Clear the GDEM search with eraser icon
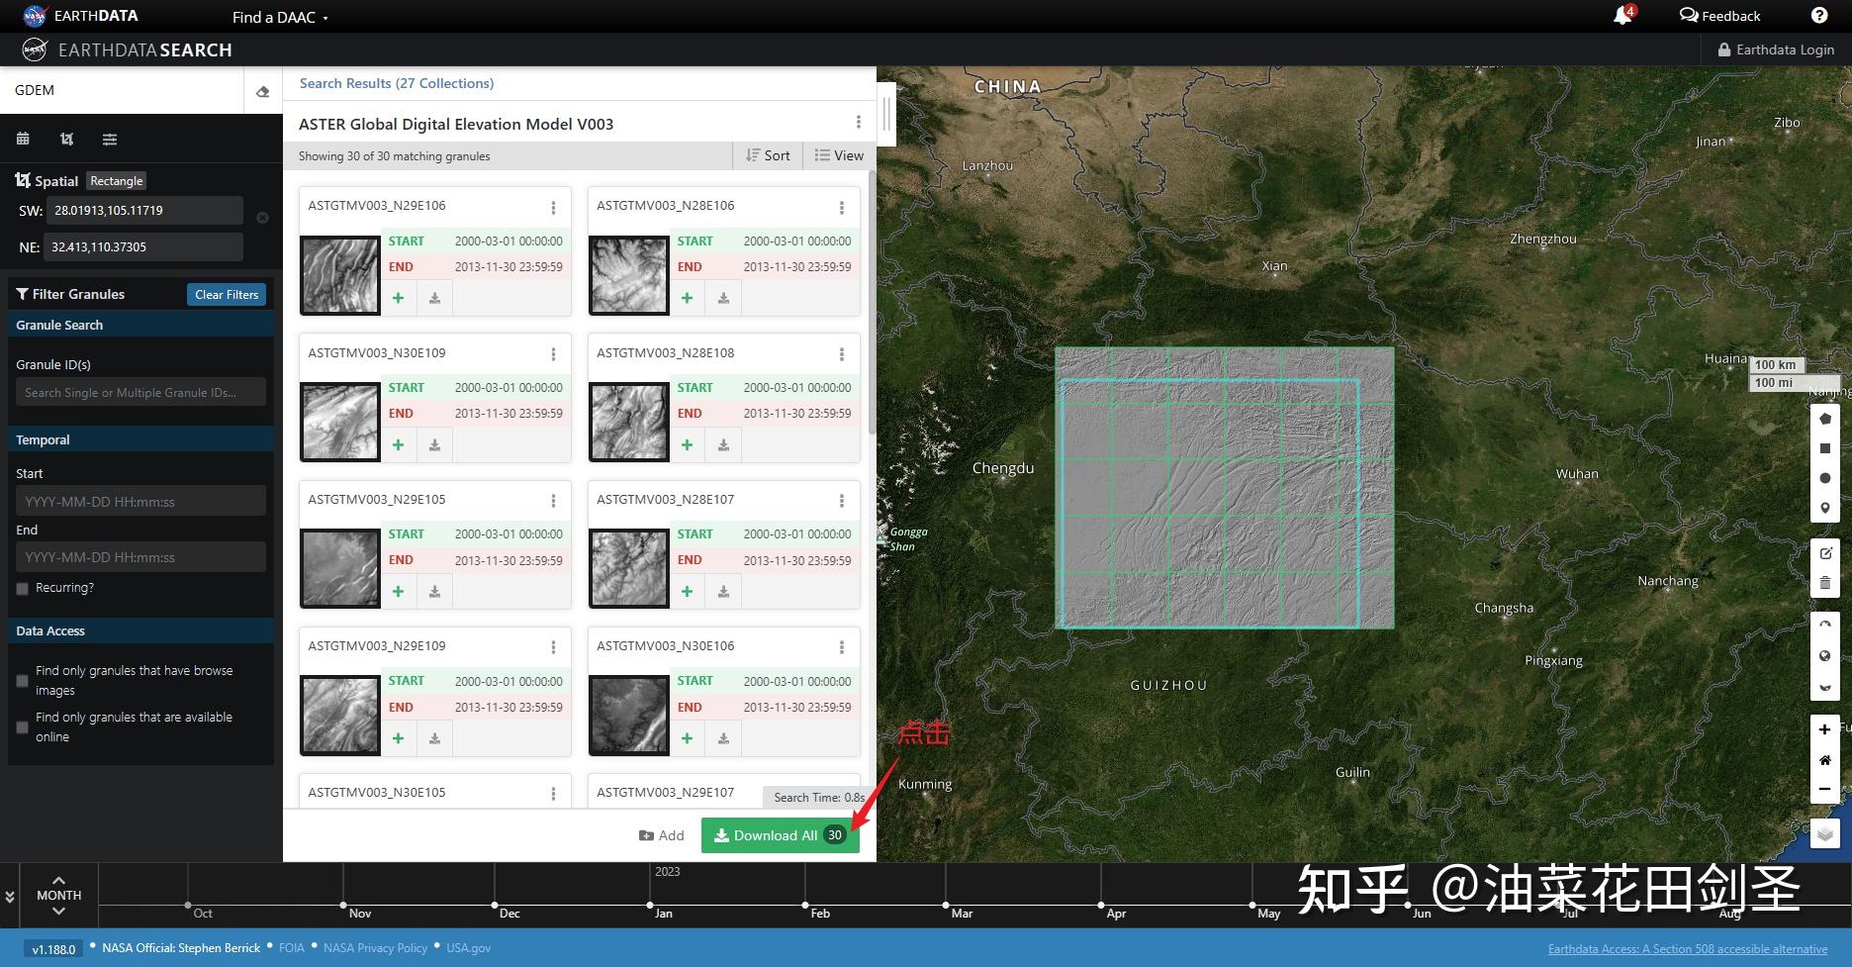The height and width of the screenshot is (967, 1852). pos(261,90)
